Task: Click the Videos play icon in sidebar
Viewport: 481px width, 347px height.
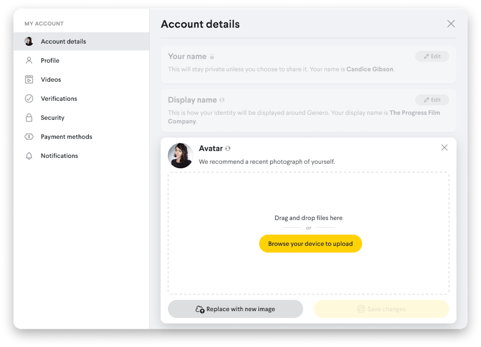Action: (x=29, y=80)
